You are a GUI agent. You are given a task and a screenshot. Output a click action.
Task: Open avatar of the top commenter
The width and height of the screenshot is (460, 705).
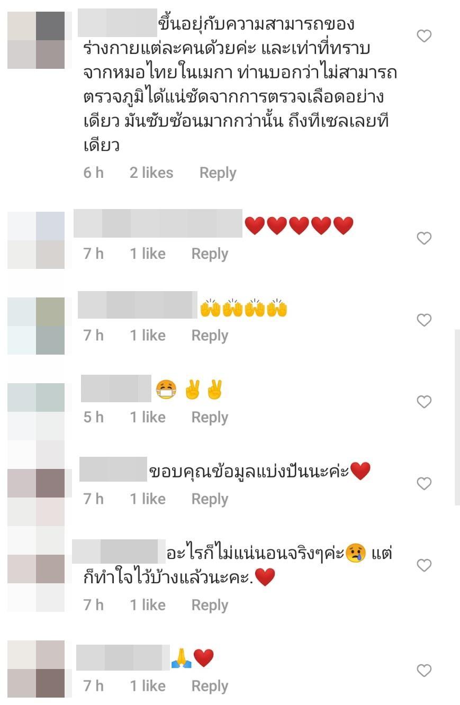[36, 40]
